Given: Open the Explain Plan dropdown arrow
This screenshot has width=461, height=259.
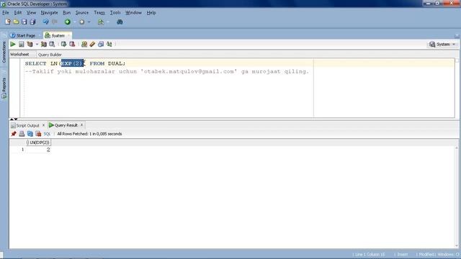Looking at the screenshot, I should pos(37,45).
